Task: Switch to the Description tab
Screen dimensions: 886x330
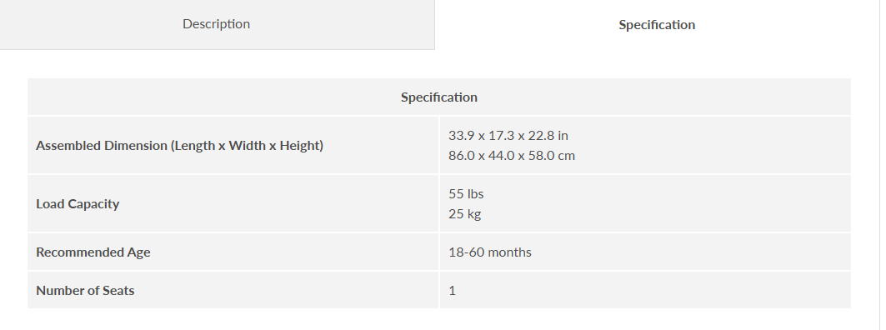Action: pyautogui.click(x=217, y=24)
